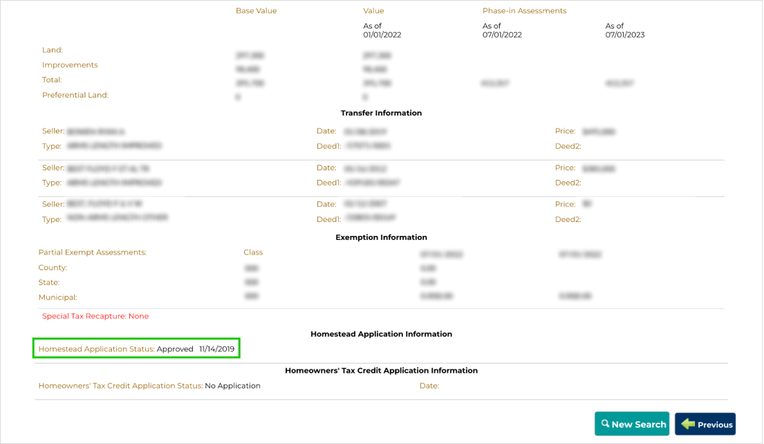Select the 11/14/2019 approval date
The height and width of the screenshot is (444, 764).
(216, 349)
